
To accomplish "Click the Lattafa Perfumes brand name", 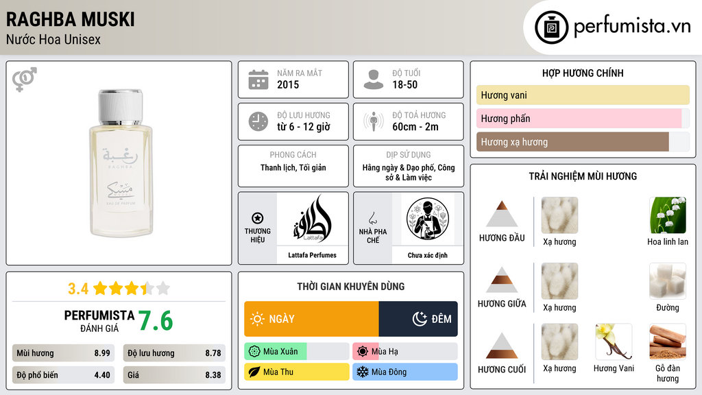I will [312, 255].
